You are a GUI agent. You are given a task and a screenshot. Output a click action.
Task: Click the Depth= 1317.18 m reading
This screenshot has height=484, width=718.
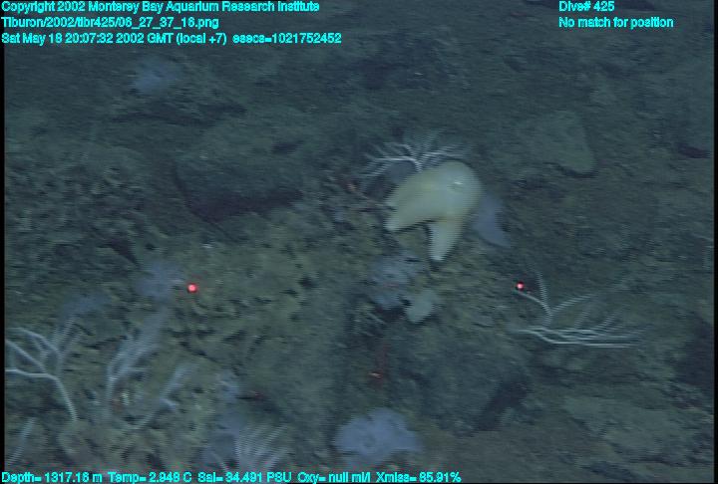52,478
